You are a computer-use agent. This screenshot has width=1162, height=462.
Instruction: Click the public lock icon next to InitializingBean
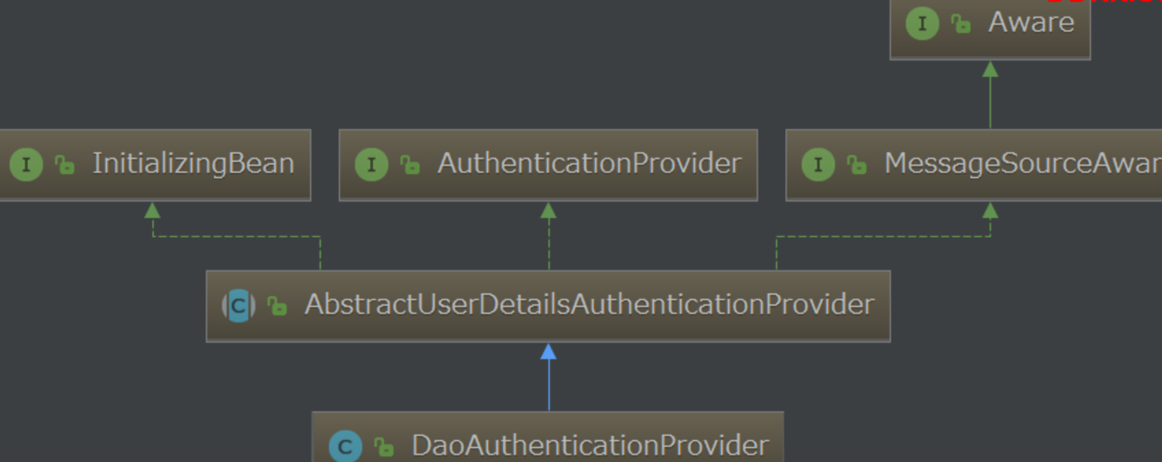coord(64,165)
